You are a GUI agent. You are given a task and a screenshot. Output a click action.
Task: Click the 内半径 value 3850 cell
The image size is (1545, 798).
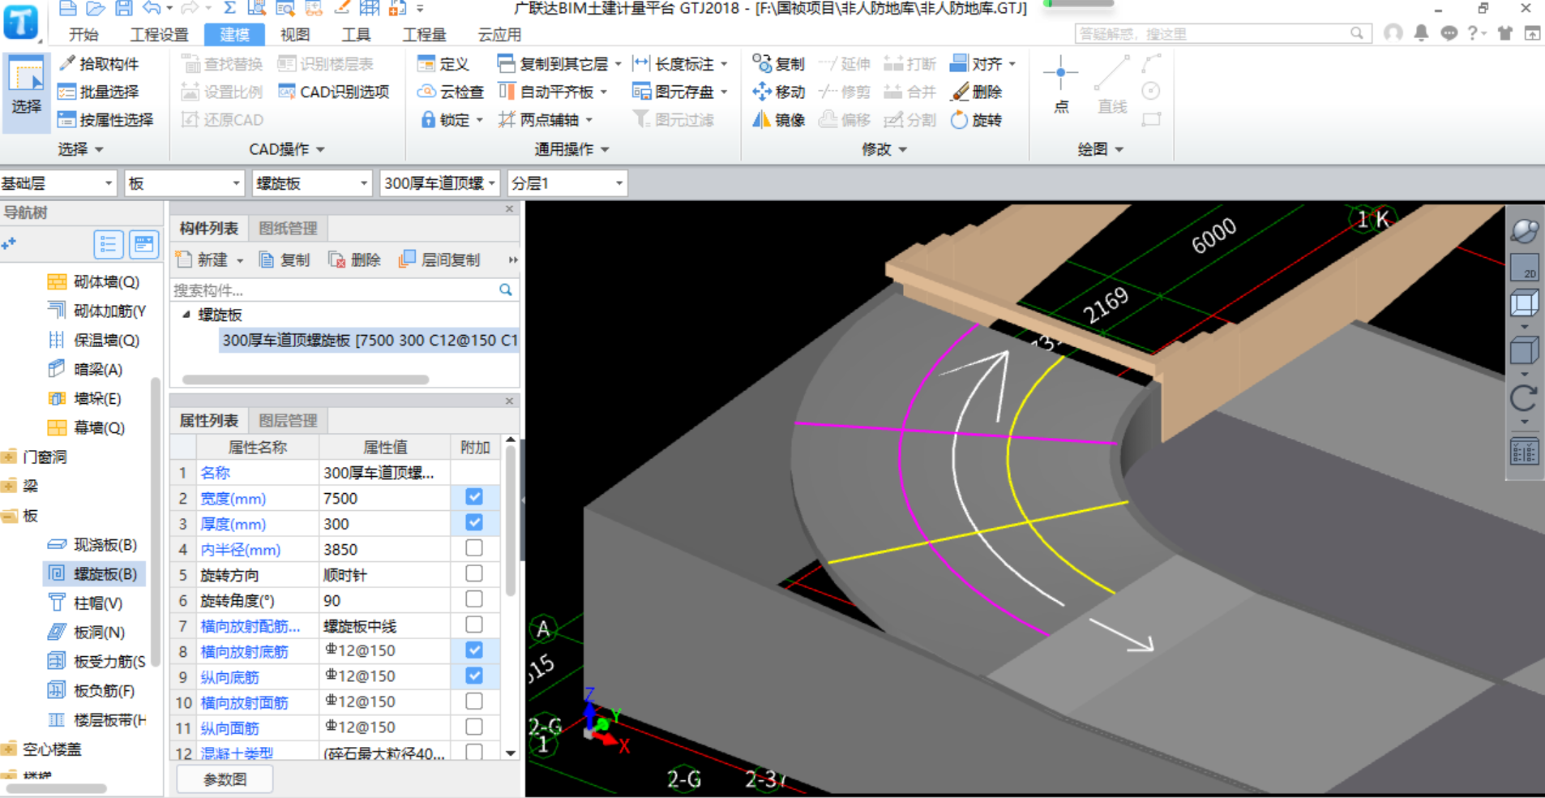[384, 549]
